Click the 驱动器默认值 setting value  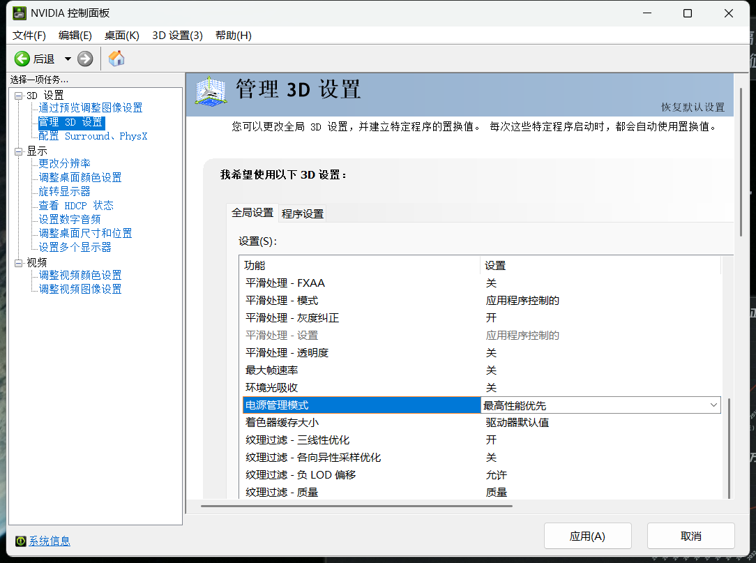(517, 423)
